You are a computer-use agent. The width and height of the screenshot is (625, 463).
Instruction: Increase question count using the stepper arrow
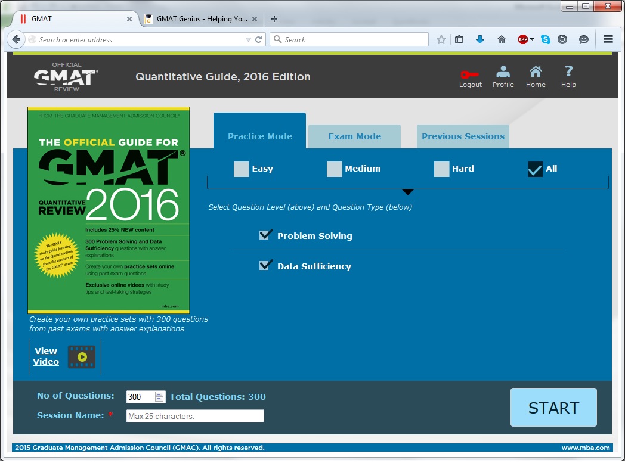click(x=160, y=393)
